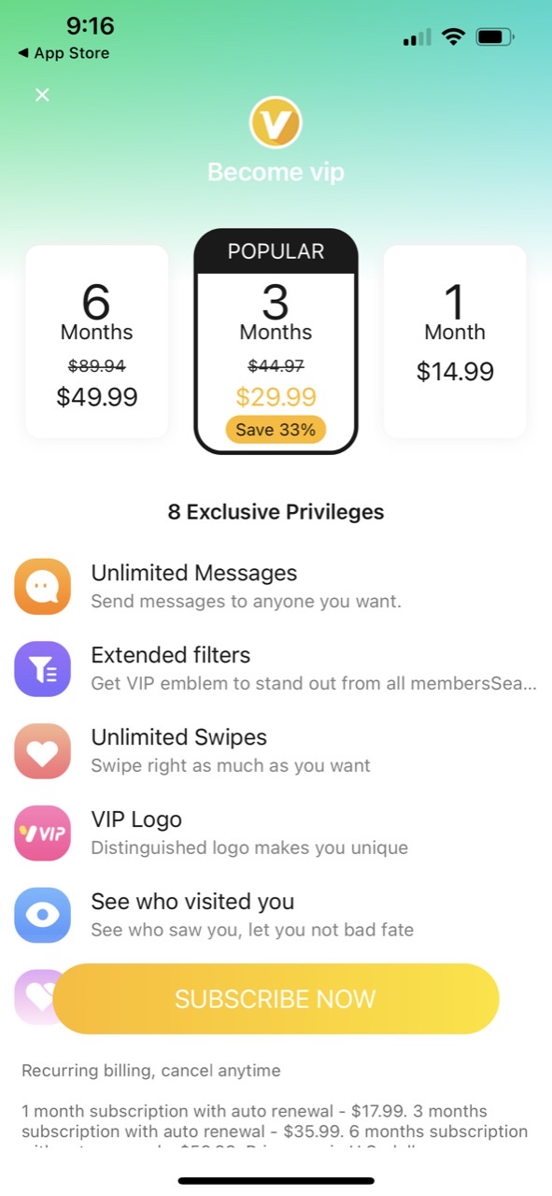Tap the Unlimited Swipes heart icon
The width and height of the screenshot is (552, 1196).
pyautogui.click(x=42, y=751)
